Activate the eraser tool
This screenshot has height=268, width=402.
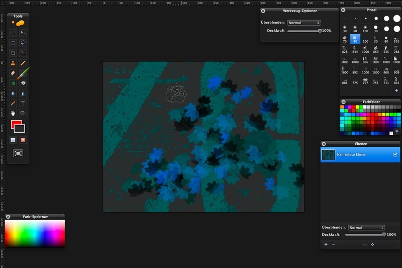pos(13,73)
